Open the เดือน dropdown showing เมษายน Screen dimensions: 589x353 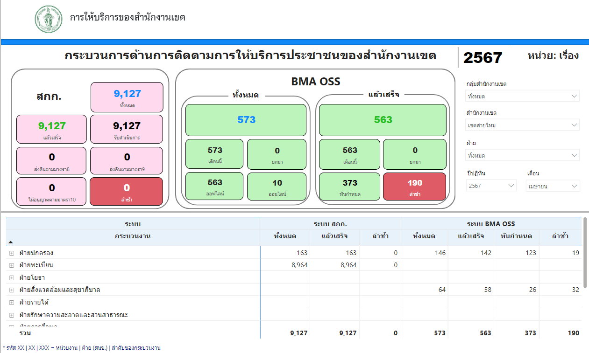[x=553, y=186]
